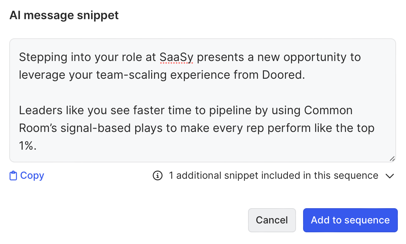Open the "1 additional snippet included" disclosure text
The width and height of the screenshot is (406, 244).
273,176
